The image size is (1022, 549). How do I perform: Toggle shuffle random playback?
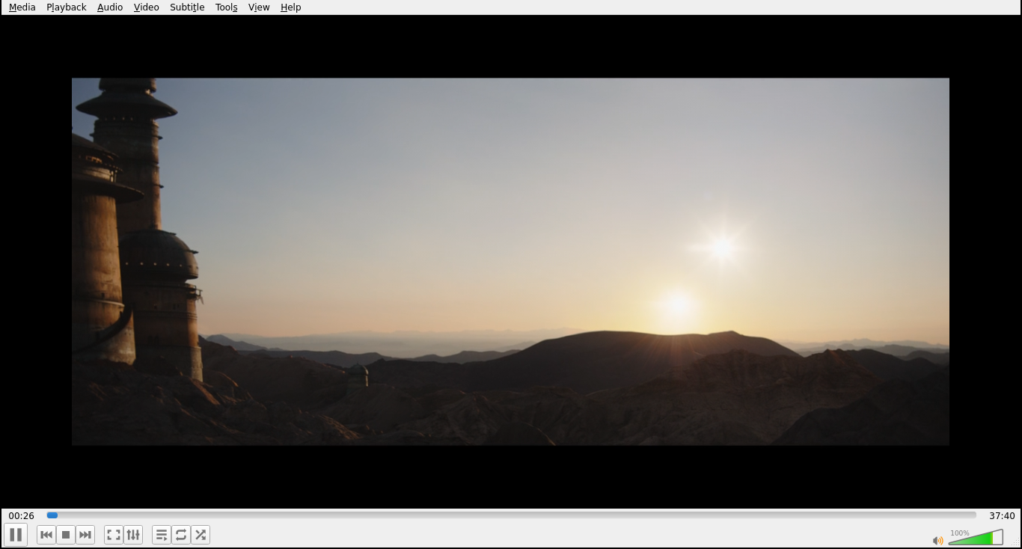click(x=201, y=535)
